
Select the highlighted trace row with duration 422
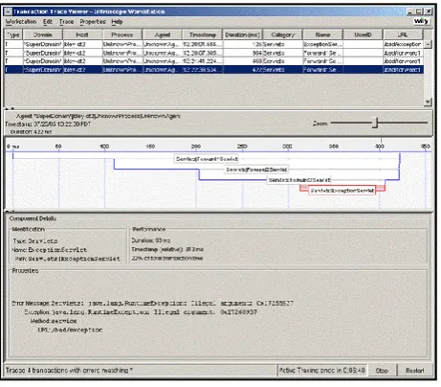click(214, 70)
